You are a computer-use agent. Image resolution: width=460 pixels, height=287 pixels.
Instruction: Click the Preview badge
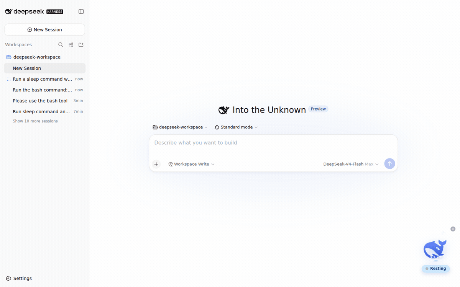click(x=318, y=109)
